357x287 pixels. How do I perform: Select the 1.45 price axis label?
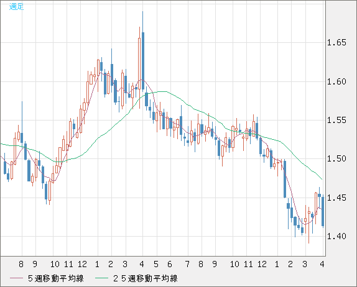(336, 198)
